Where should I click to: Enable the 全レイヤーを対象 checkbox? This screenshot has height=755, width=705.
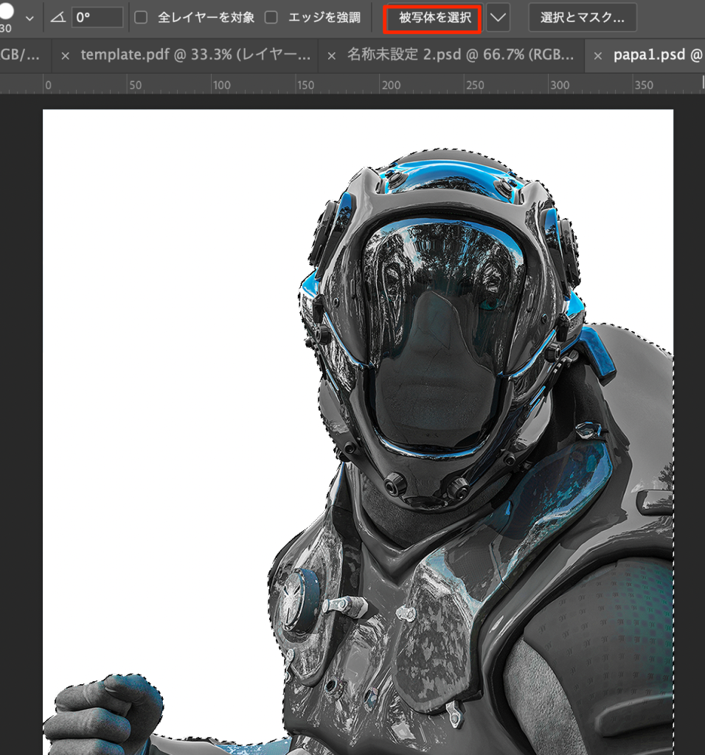[x=142, y=18]
